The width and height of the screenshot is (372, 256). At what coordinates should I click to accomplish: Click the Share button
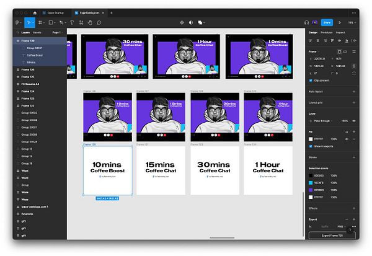click(x=327, y=22)
